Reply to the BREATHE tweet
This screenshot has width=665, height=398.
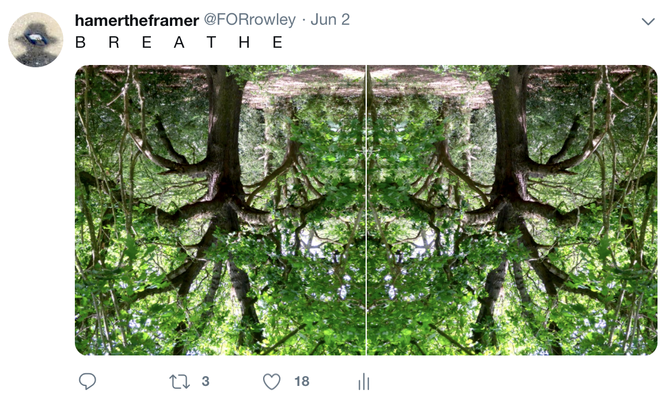coord(88,381)
